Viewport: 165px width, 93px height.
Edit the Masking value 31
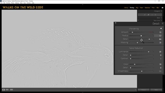(160, 43)
